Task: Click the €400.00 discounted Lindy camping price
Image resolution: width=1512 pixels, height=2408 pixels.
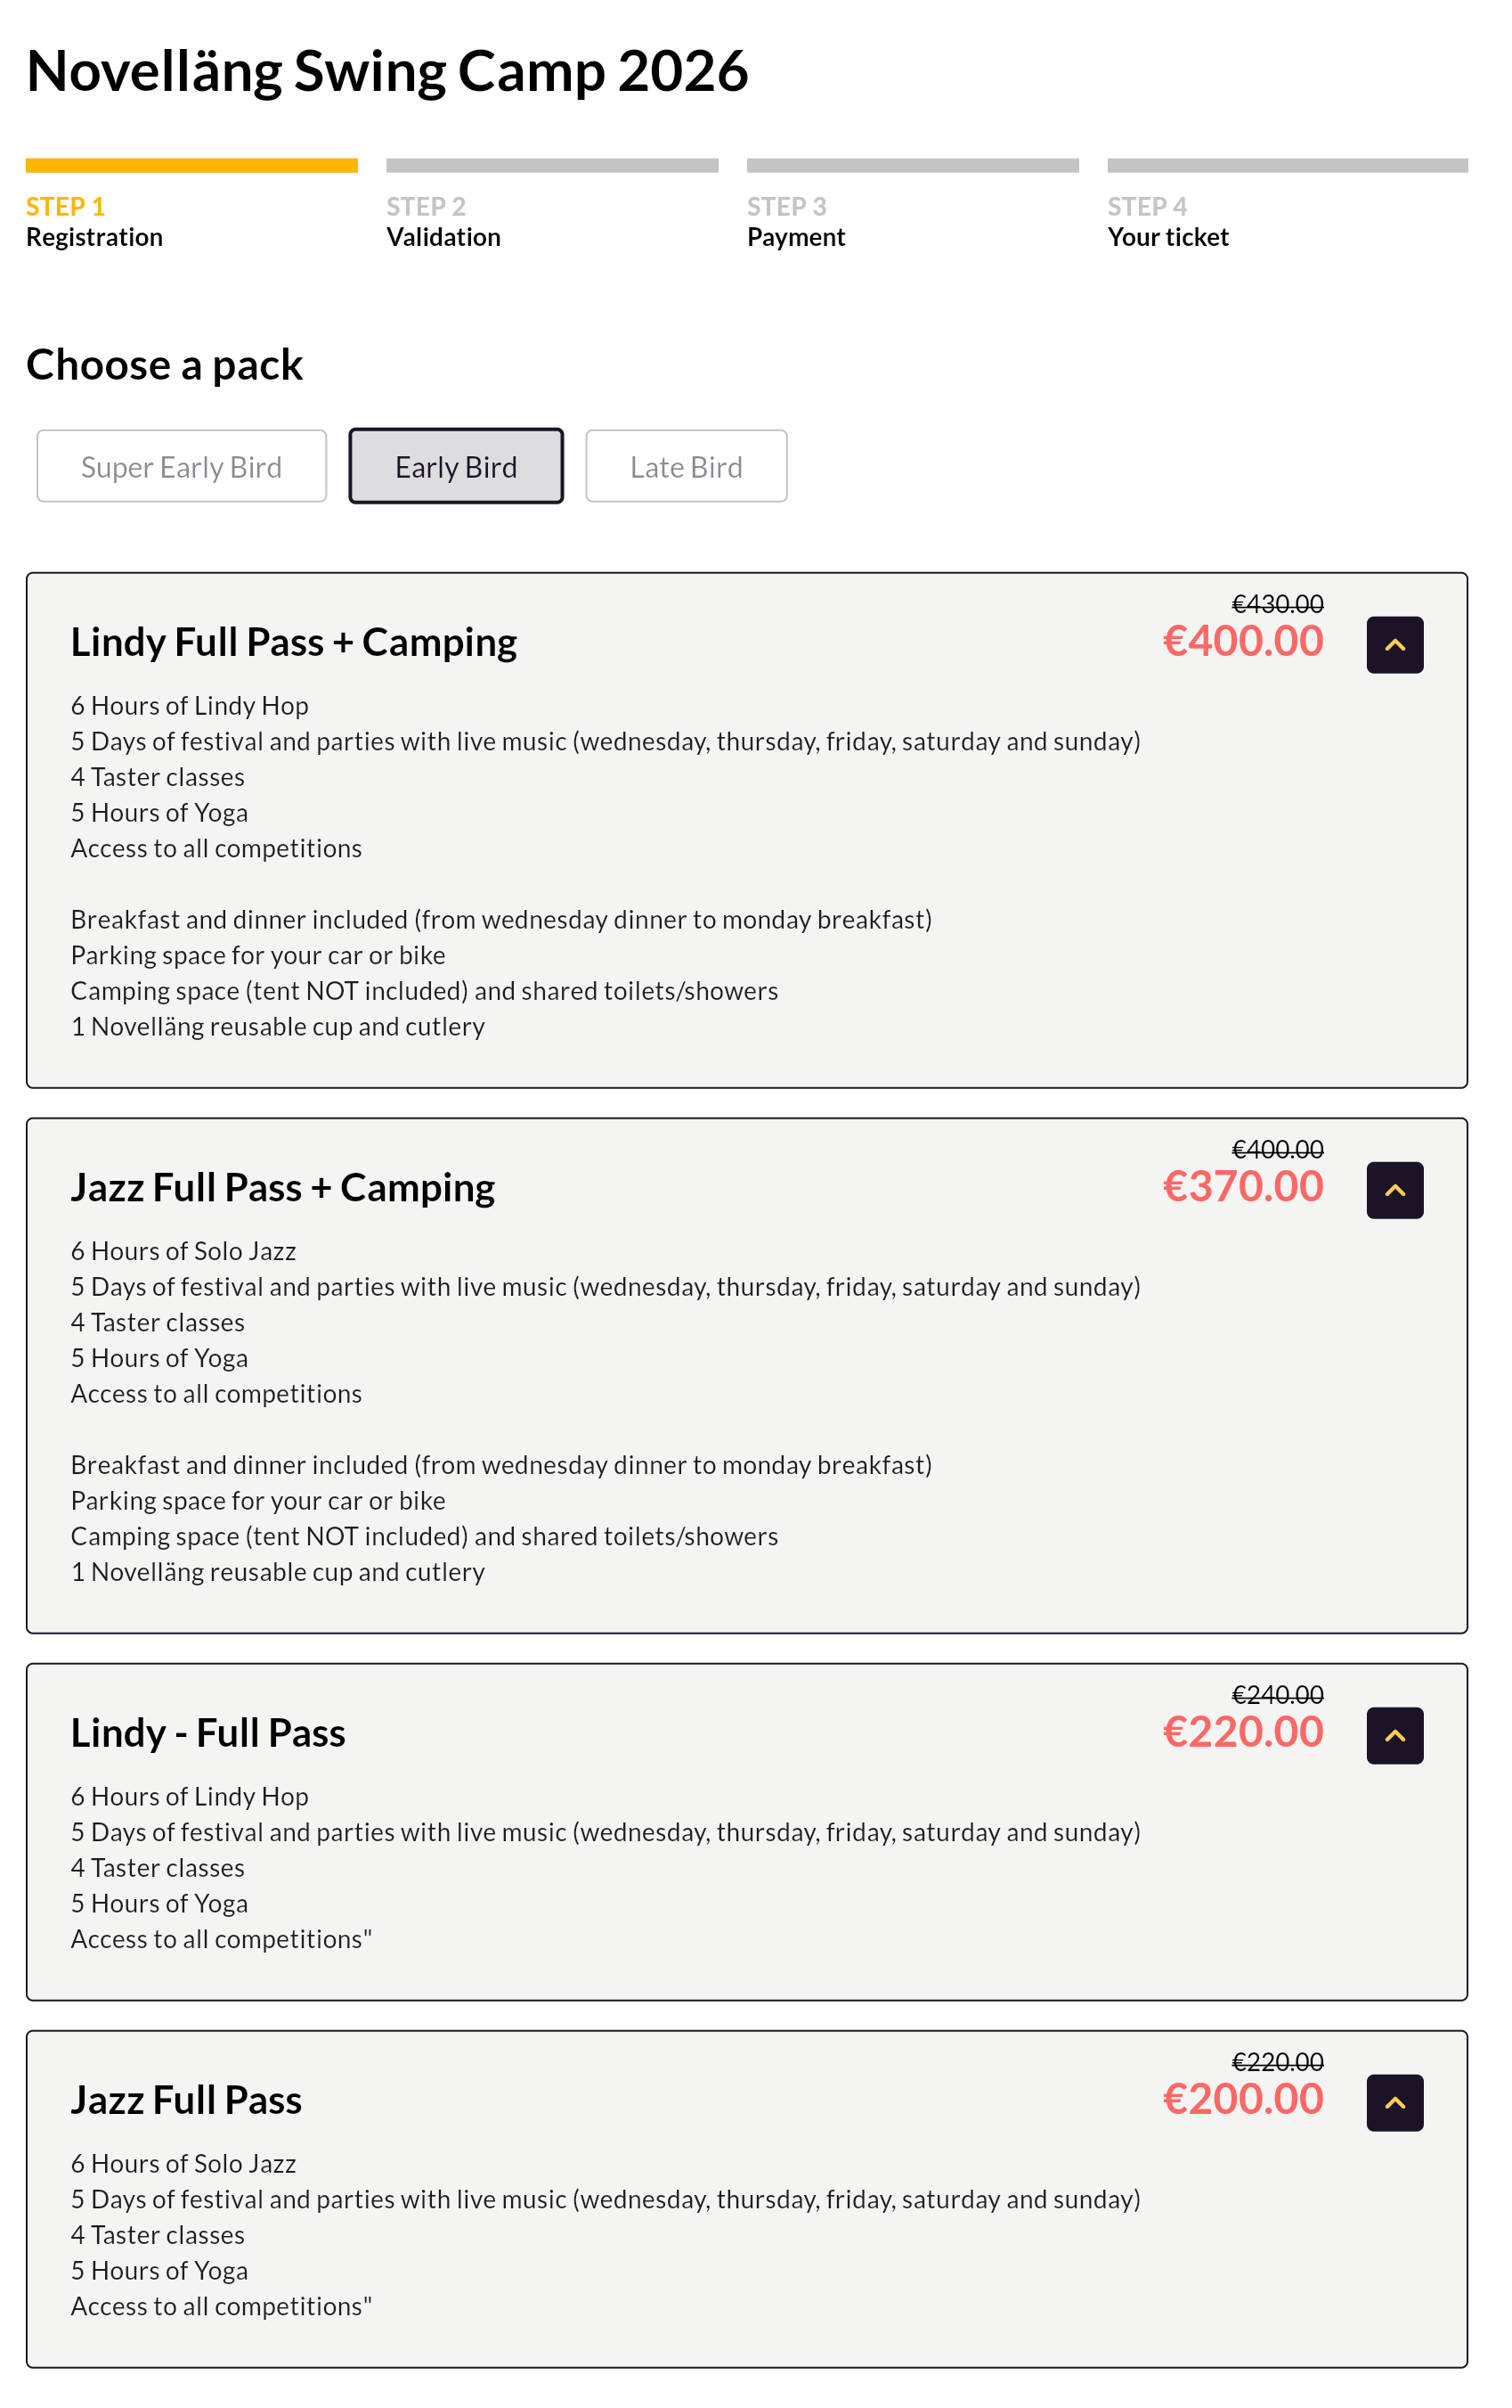Action: (x=1242, y=641)
